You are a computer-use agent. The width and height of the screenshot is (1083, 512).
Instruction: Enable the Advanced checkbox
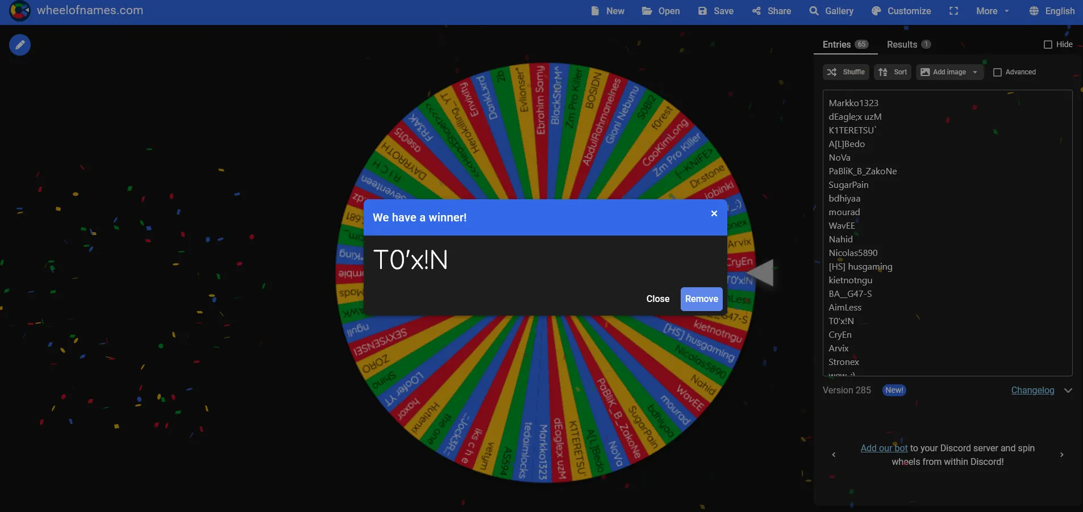pyautogui.click(x=997, y=72)
